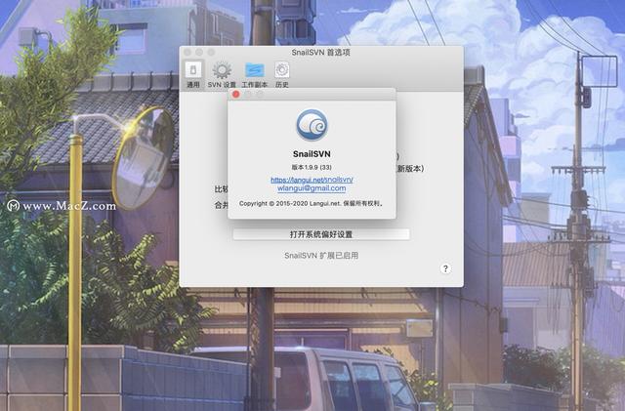Open the langui.net/snailsvn website link
The height and width of the screenshot is (411, 625).
pyautogui.click(x=312, y=180)
